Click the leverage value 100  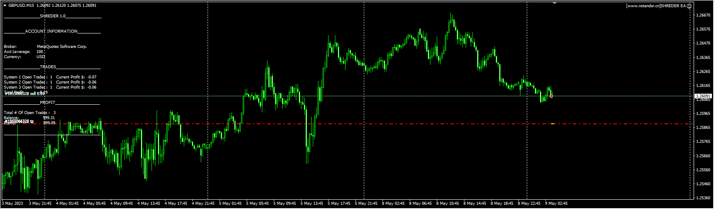(40, 52)
